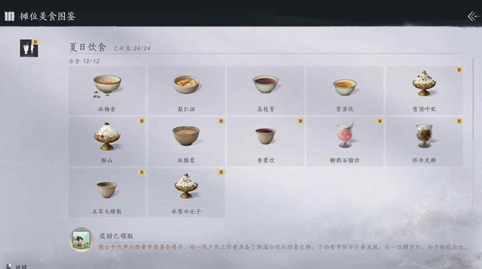Click the back arrow icon at top right

tap(474, 16)
